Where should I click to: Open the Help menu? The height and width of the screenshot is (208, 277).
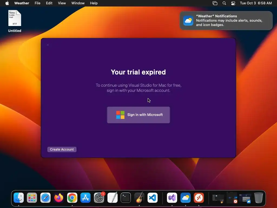click(94, 3)
